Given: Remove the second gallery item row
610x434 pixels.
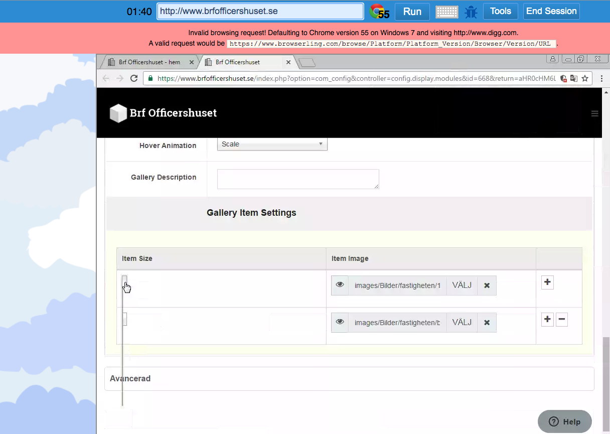Looking at the screenshot, I should [x=562, y=320].
